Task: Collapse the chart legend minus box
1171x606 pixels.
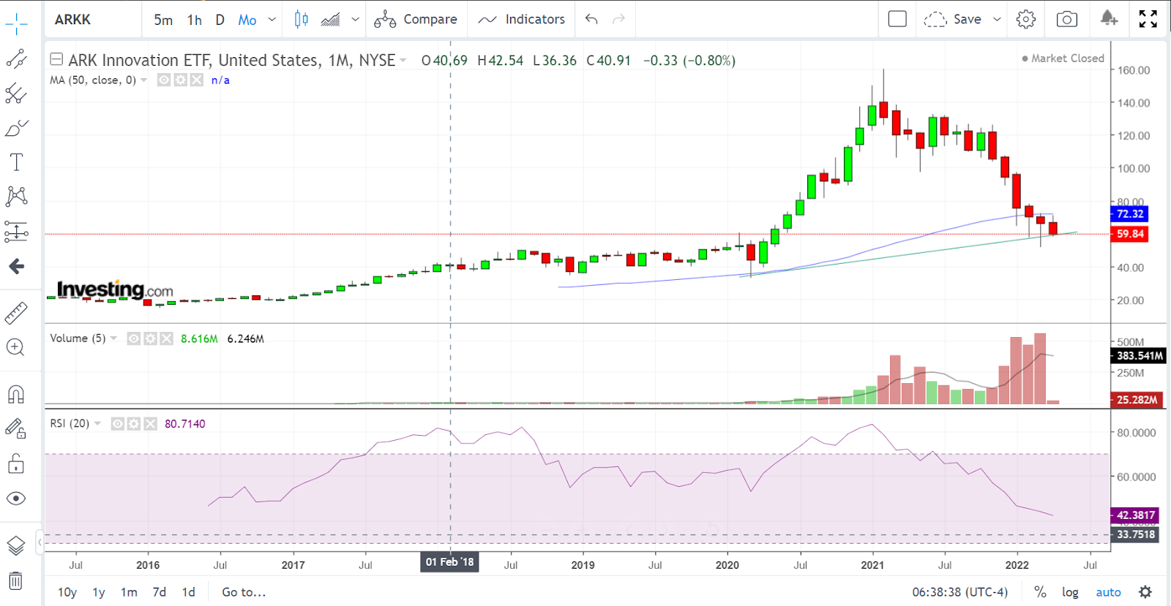Action: [56, 59]
